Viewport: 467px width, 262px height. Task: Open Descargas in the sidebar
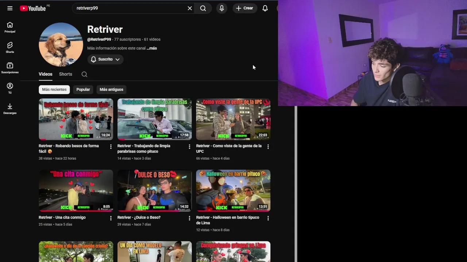pyautogui.click(x=10, y=109)
